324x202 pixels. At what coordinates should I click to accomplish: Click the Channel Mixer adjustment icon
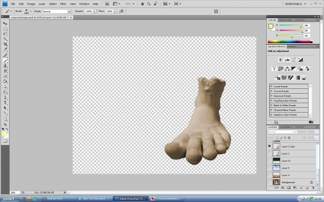(x=307, y=68)
